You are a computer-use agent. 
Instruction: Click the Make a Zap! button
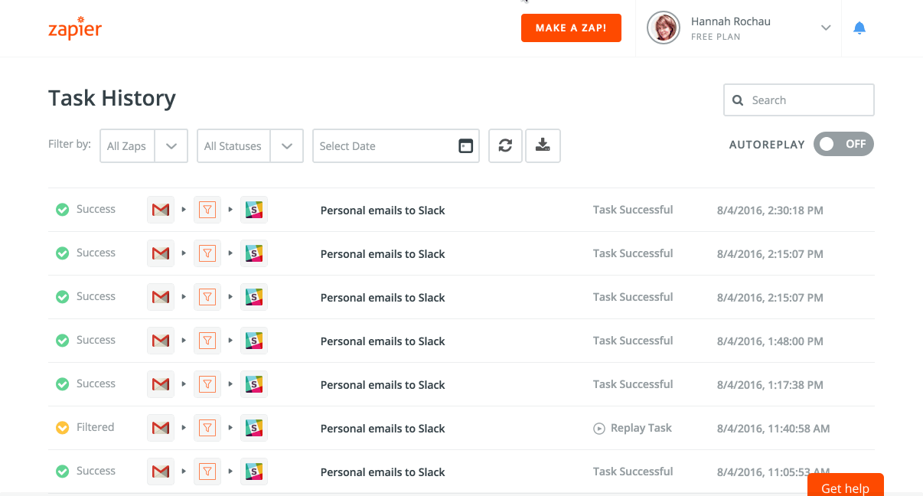pos(571,28)
